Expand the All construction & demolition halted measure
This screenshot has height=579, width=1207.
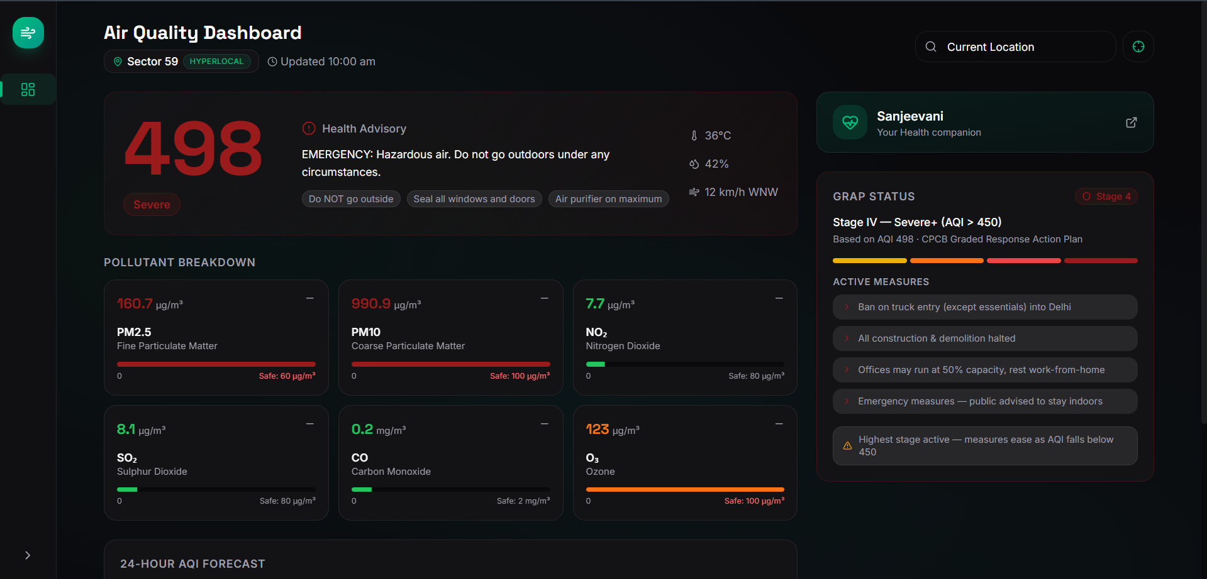pos(985,338)
